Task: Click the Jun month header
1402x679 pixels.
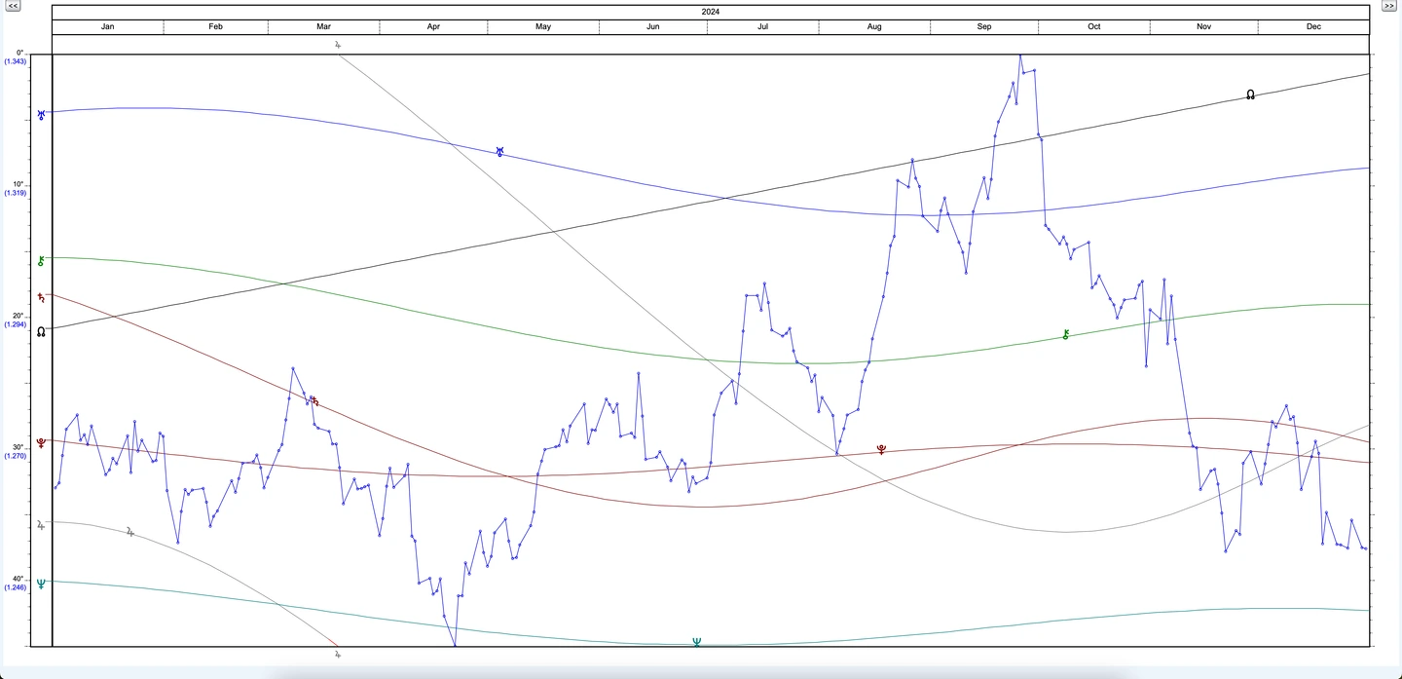Action: 653,26
